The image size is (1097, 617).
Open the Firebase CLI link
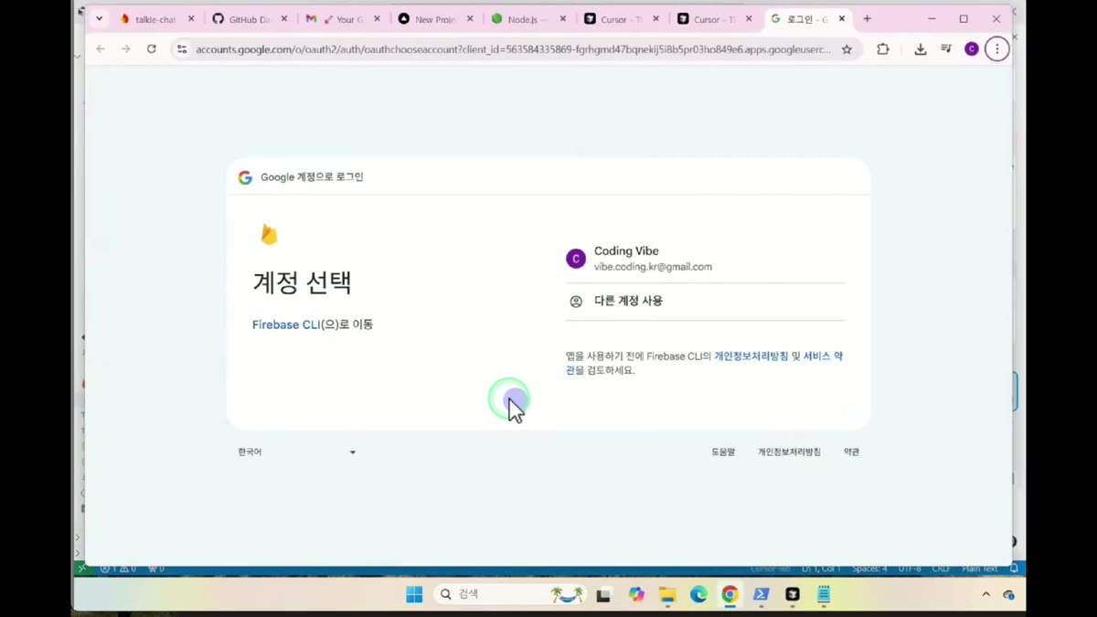pos(286,324)
